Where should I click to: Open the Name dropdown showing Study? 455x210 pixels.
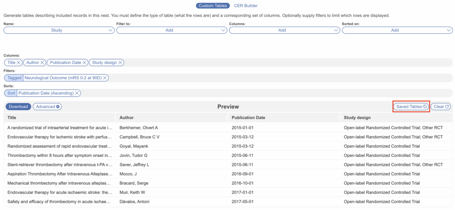point(59,30)
